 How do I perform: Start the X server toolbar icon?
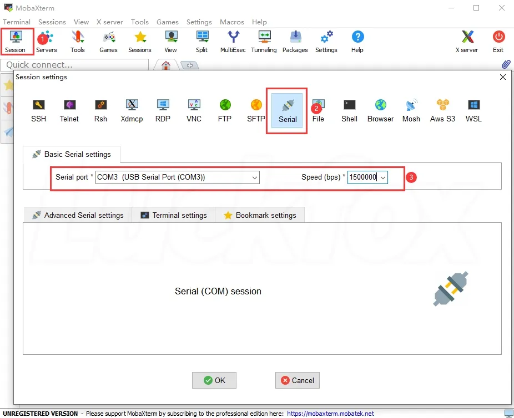467,41
